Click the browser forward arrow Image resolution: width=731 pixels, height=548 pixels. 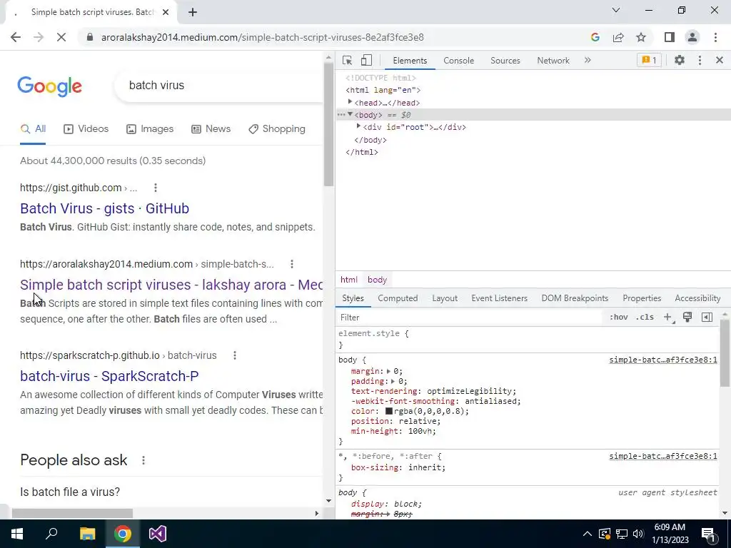39,37
